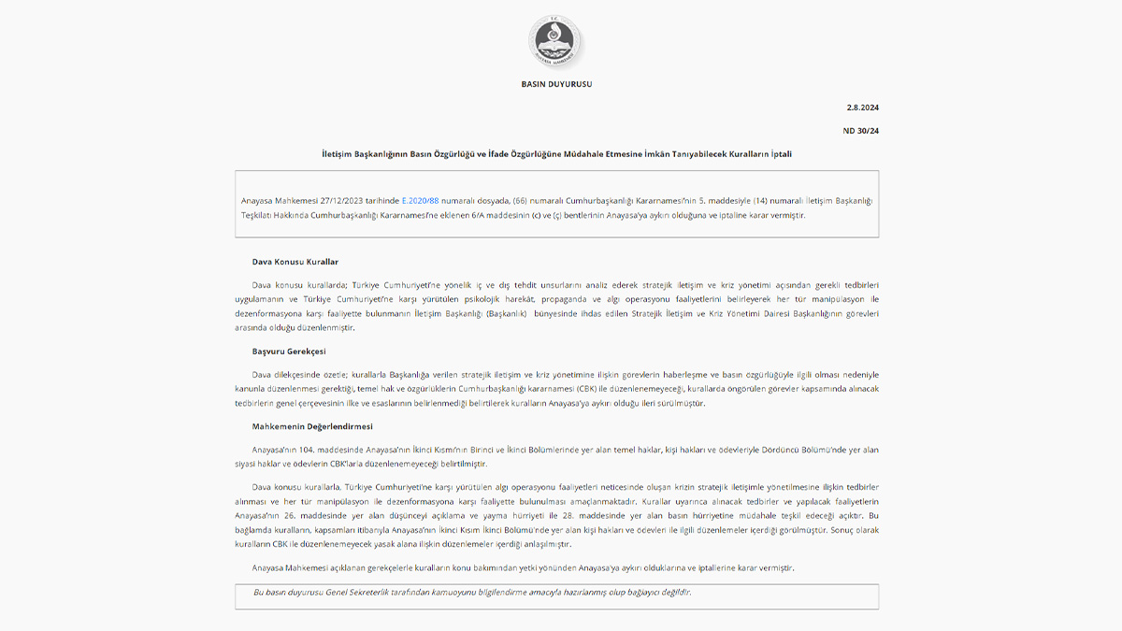Click the Dava Konusu Kurallar heading
The width and height of the screenshot is (1122, 631).
point(295,262)
